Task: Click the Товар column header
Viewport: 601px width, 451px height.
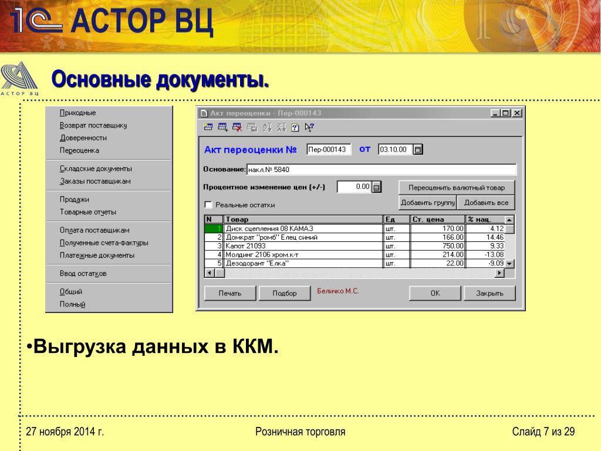Action: [303, 220]
